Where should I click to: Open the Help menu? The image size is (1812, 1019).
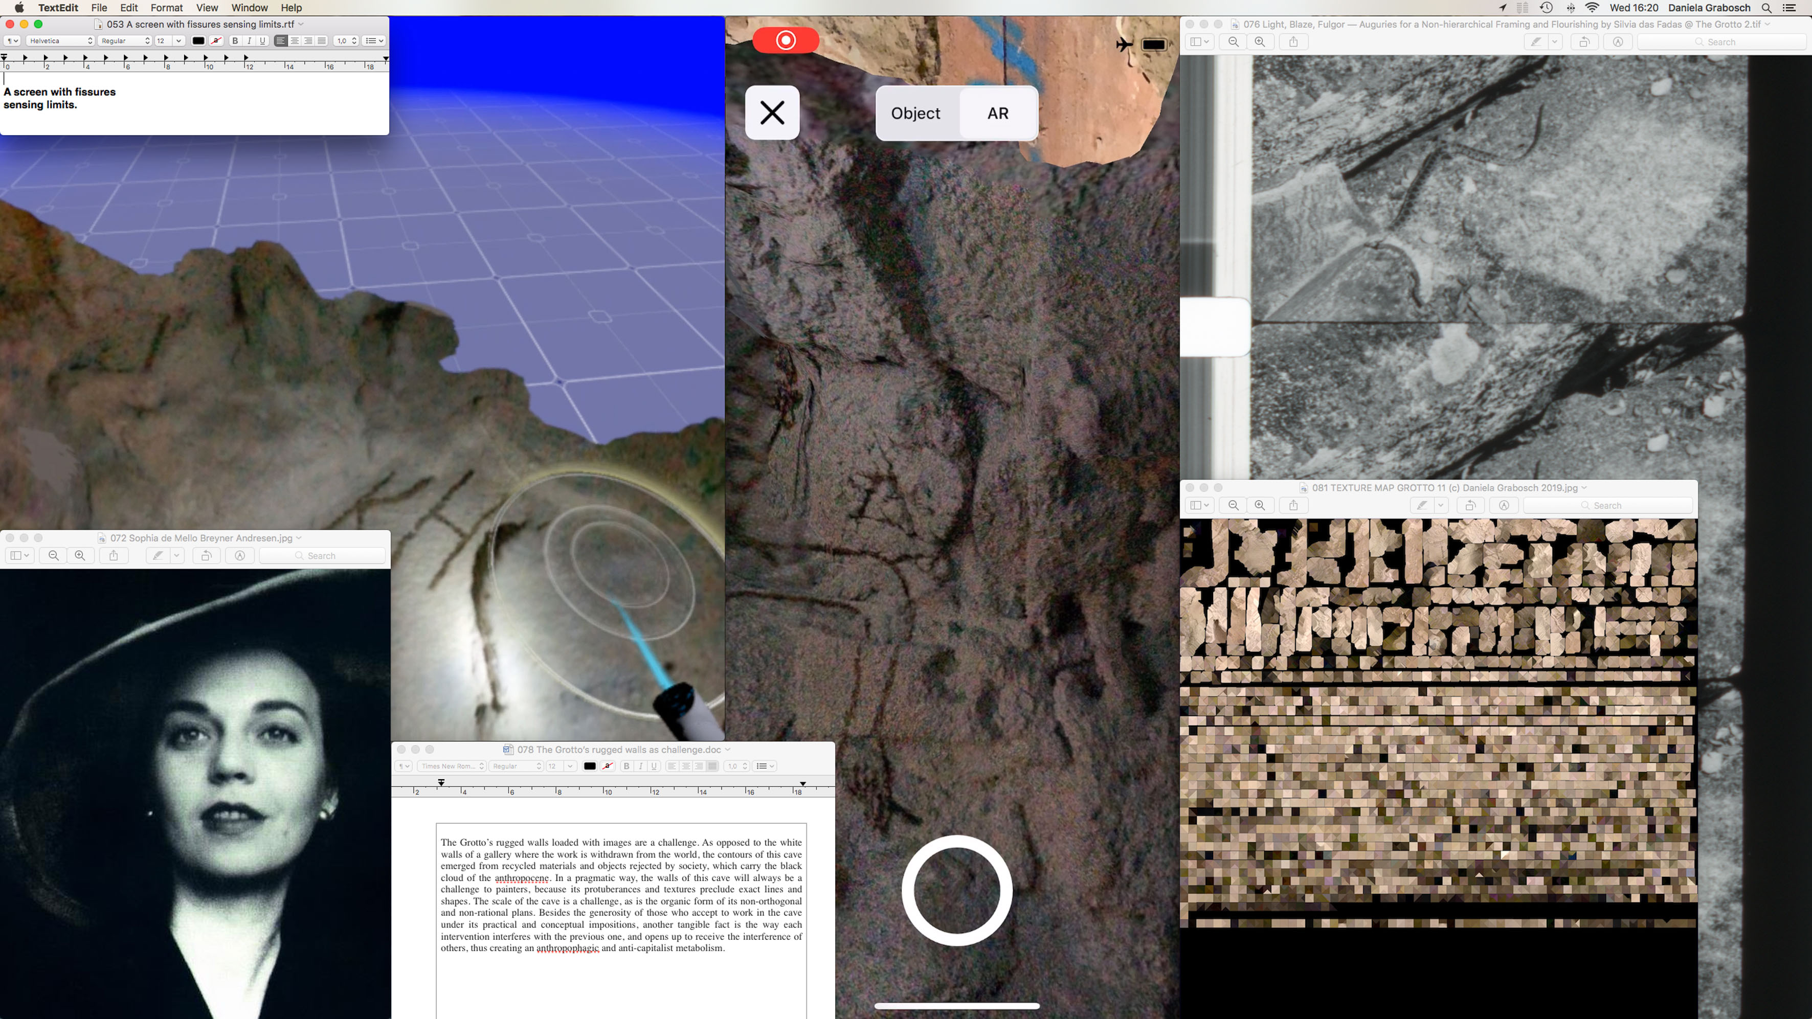point(291,8)
